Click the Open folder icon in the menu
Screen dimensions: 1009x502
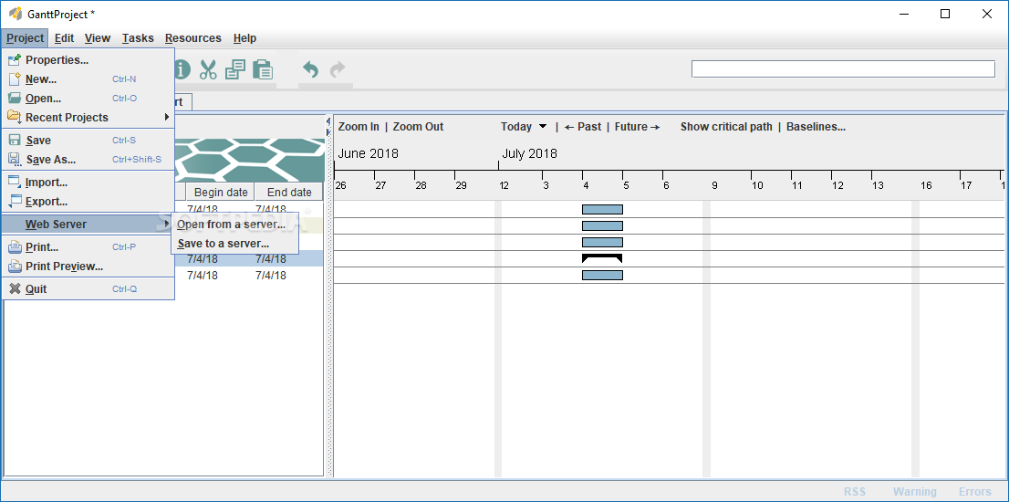pyautogui.click(x=15, y=99)
